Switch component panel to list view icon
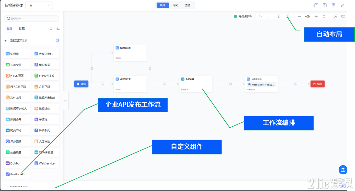This screenshot has width=355, height=191. click(50, 28)
